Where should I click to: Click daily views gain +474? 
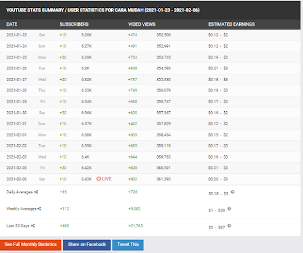(133, 35)
